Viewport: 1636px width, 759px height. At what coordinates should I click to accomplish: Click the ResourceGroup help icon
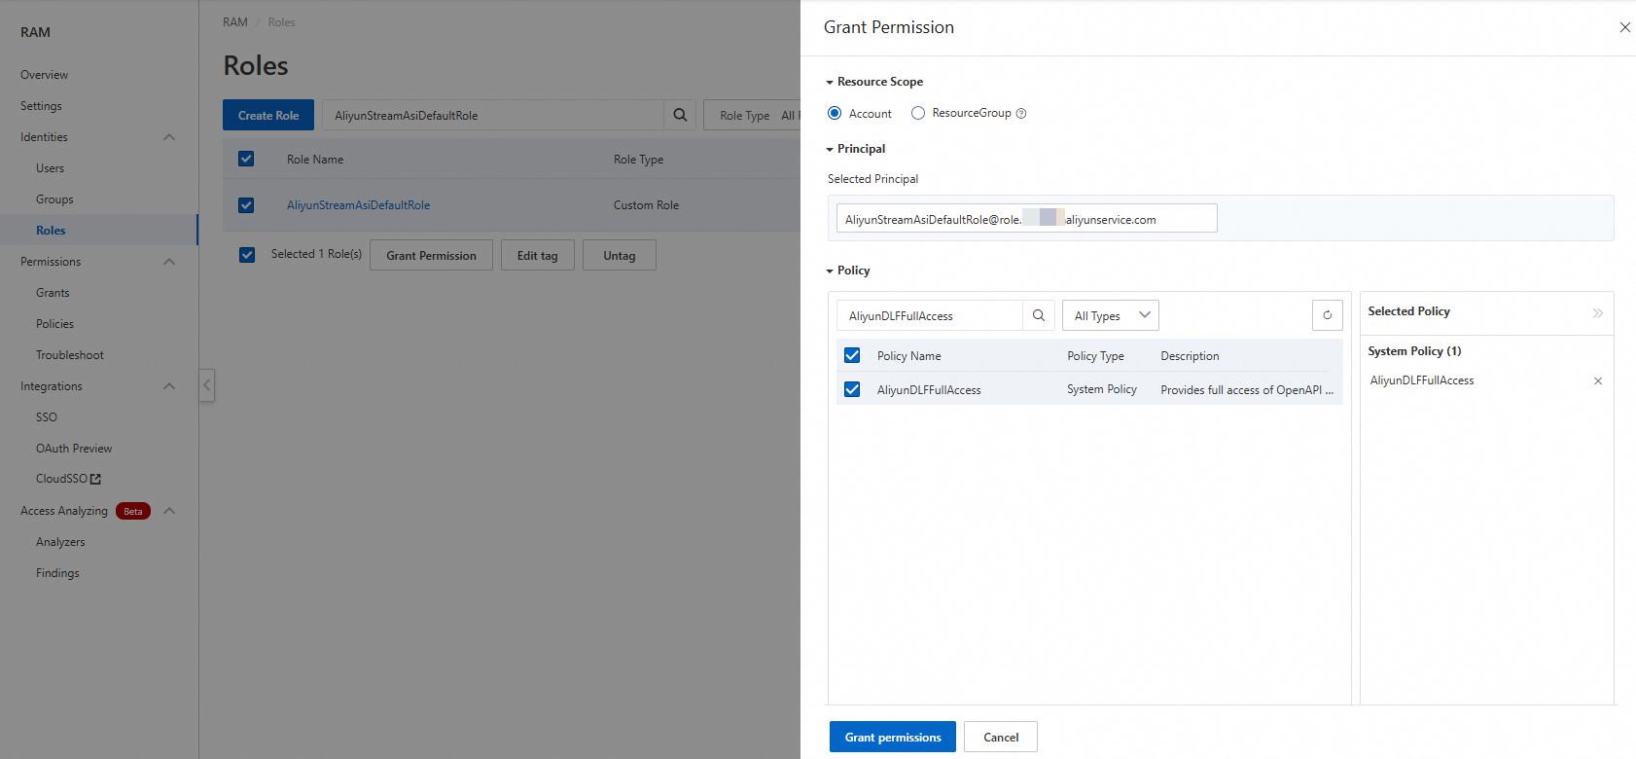click(x=1021, y=114)
